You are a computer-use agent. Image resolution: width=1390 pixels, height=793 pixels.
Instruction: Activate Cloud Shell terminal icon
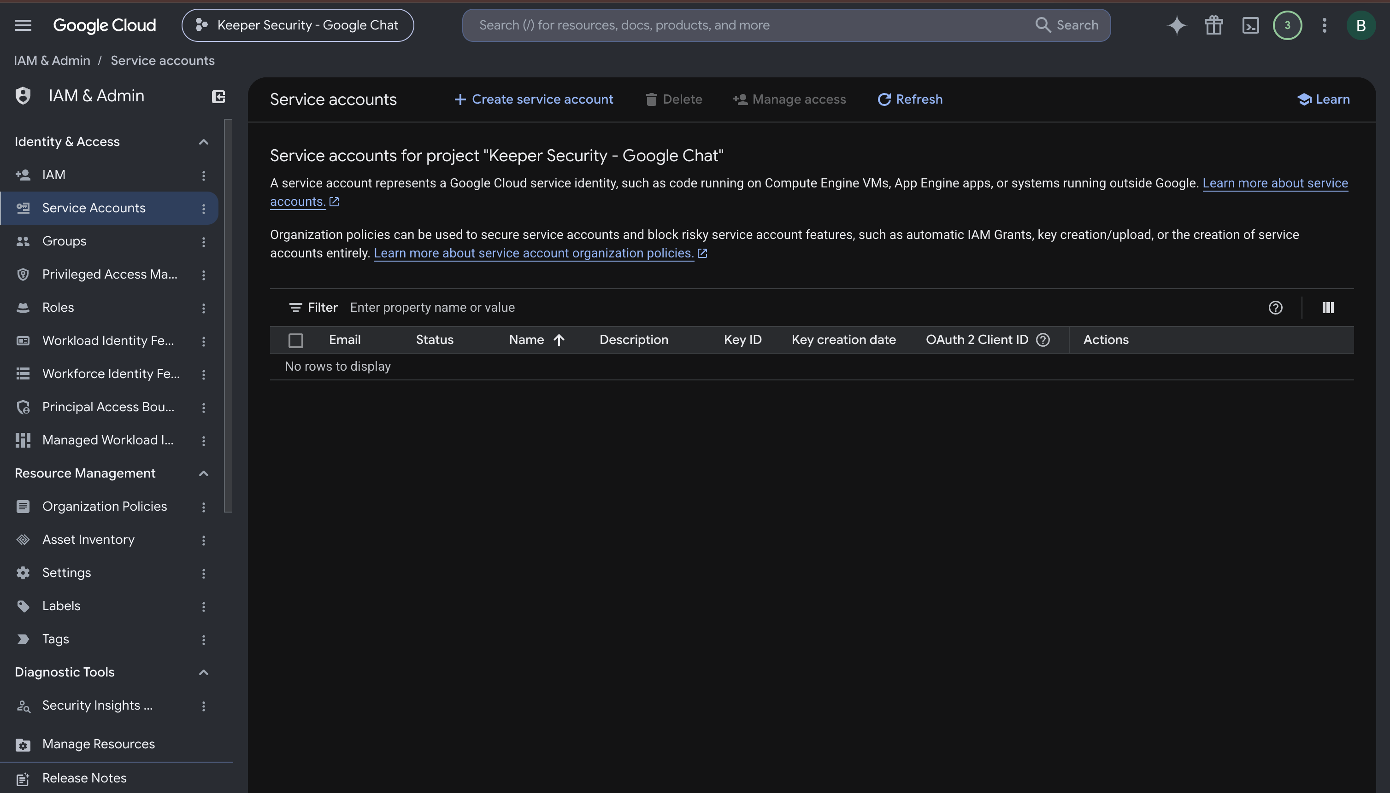[1250, 25]
